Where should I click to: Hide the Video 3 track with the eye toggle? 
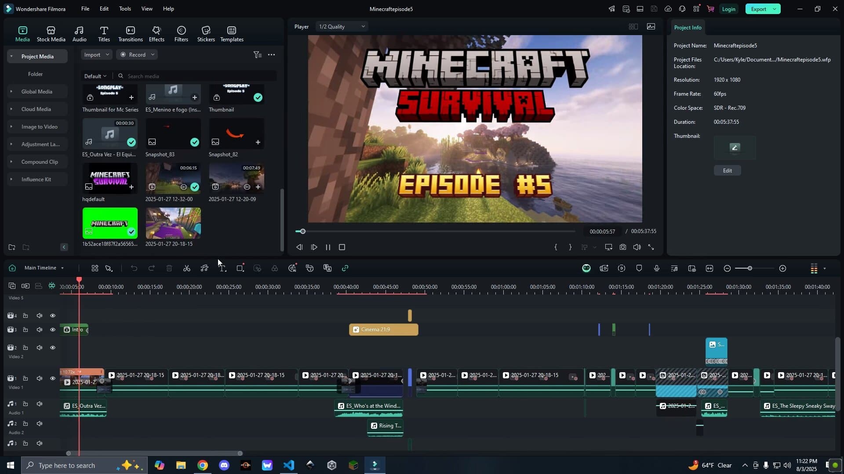52,330
